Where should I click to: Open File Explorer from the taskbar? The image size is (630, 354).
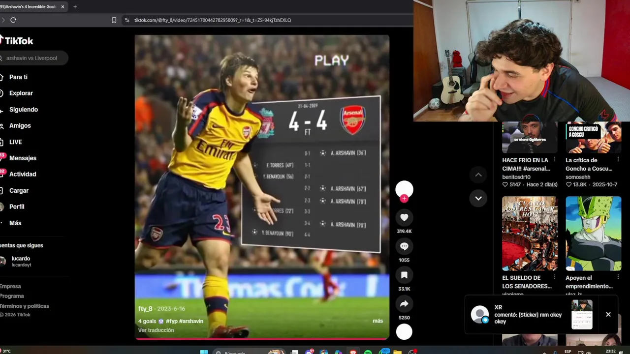pyautogui.click(x=397, y=352)
